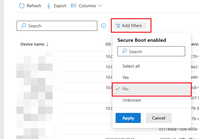Viewport: 199px width, 139px height.
Task: Click the info icon beside search box
Action: [104, 26]
